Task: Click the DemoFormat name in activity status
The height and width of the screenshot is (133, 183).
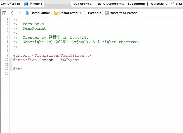Action: pos(83,4)
